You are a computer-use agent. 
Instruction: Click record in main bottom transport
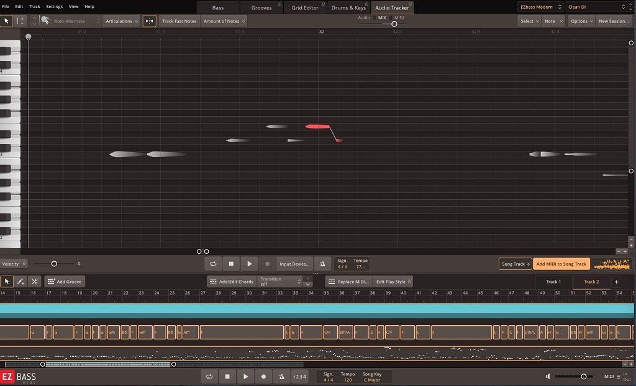(263, 377)
